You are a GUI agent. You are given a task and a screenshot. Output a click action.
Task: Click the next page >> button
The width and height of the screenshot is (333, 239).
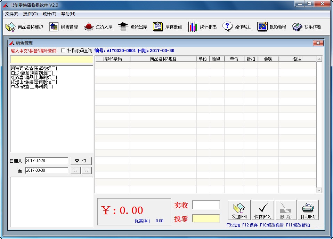coord(87,170)
